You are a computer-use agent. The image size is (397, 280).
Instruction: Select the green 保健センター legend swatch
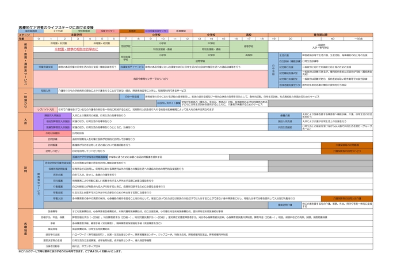[108, 31]
